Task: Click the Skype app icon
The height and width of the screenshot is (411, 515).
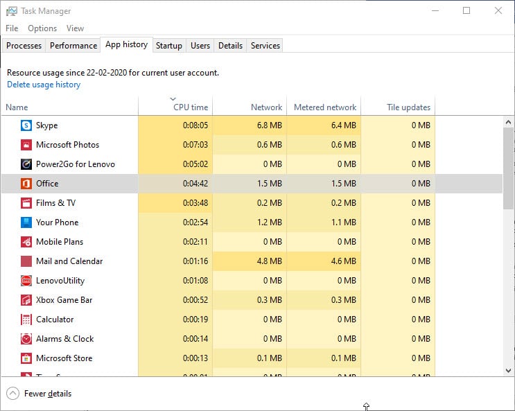Action: (x=26, y=125)
